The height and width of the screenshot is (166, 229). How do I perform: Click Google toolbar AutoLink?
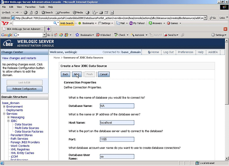click(x=138, y=35)
